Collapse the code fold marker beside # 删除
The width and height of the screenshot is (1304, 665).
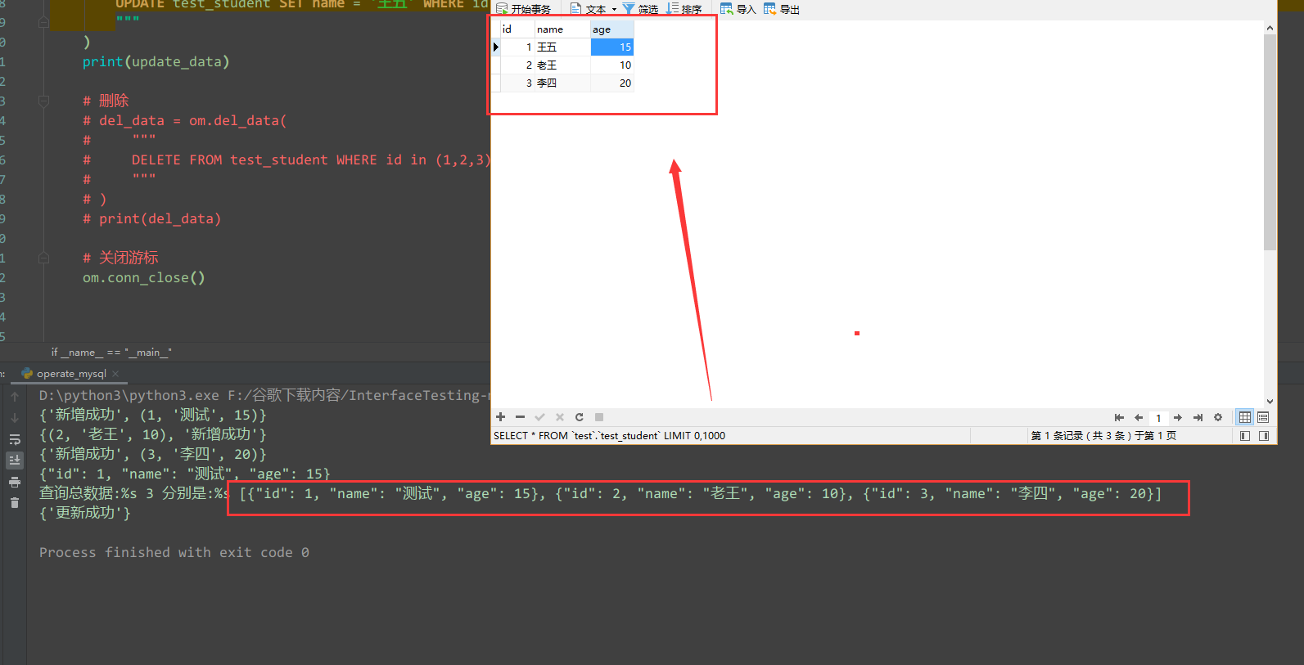coord(44,101)
